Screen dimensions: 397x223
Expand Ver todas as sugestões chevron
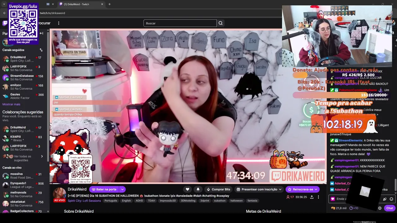[42, 156]
